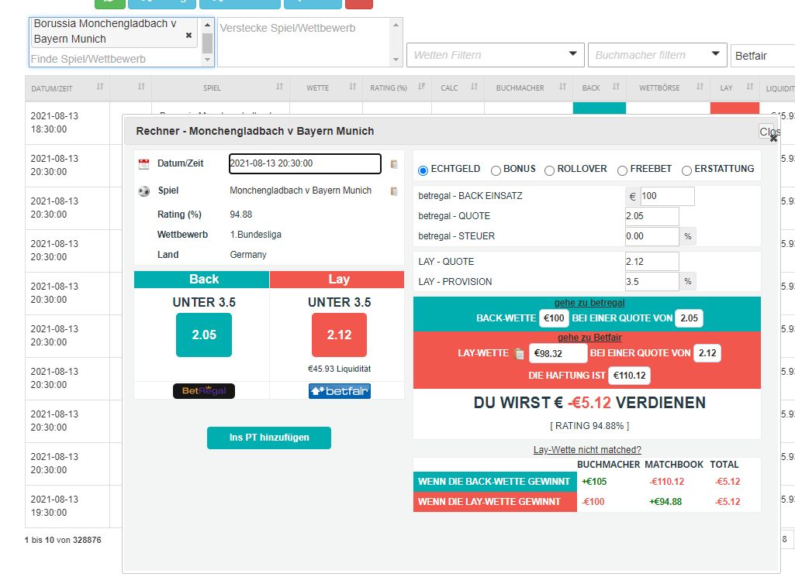Click €45.93 Liquidität text
Viewport: 795px width, 577px height.
pos(339,369)
